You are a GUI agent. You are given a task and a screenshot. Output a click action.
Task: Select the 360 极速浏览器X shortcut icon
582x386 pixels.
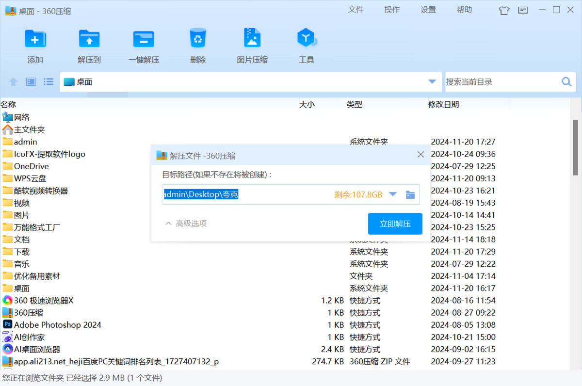point(8,301)
